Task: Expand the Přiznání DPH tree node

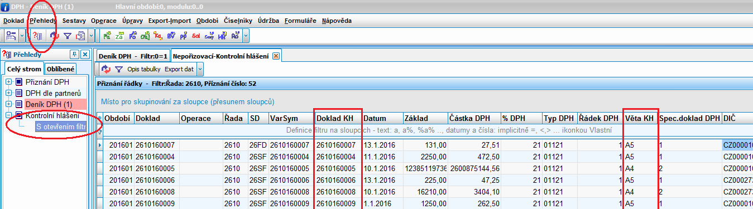Action: pos(9,82)
